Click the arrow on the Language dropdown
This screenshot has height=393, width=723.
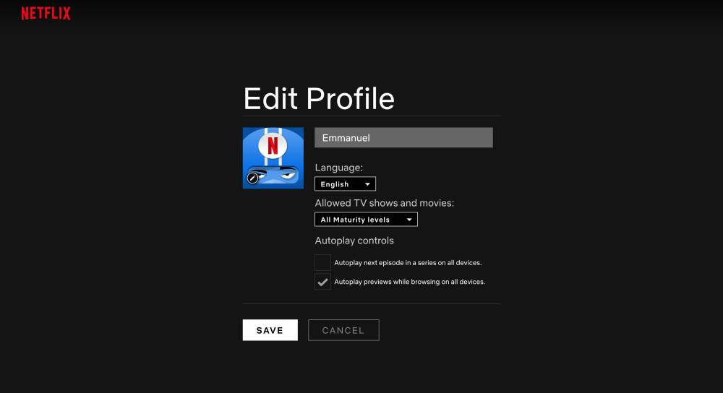pyautogui.click(x=367, y=184)
